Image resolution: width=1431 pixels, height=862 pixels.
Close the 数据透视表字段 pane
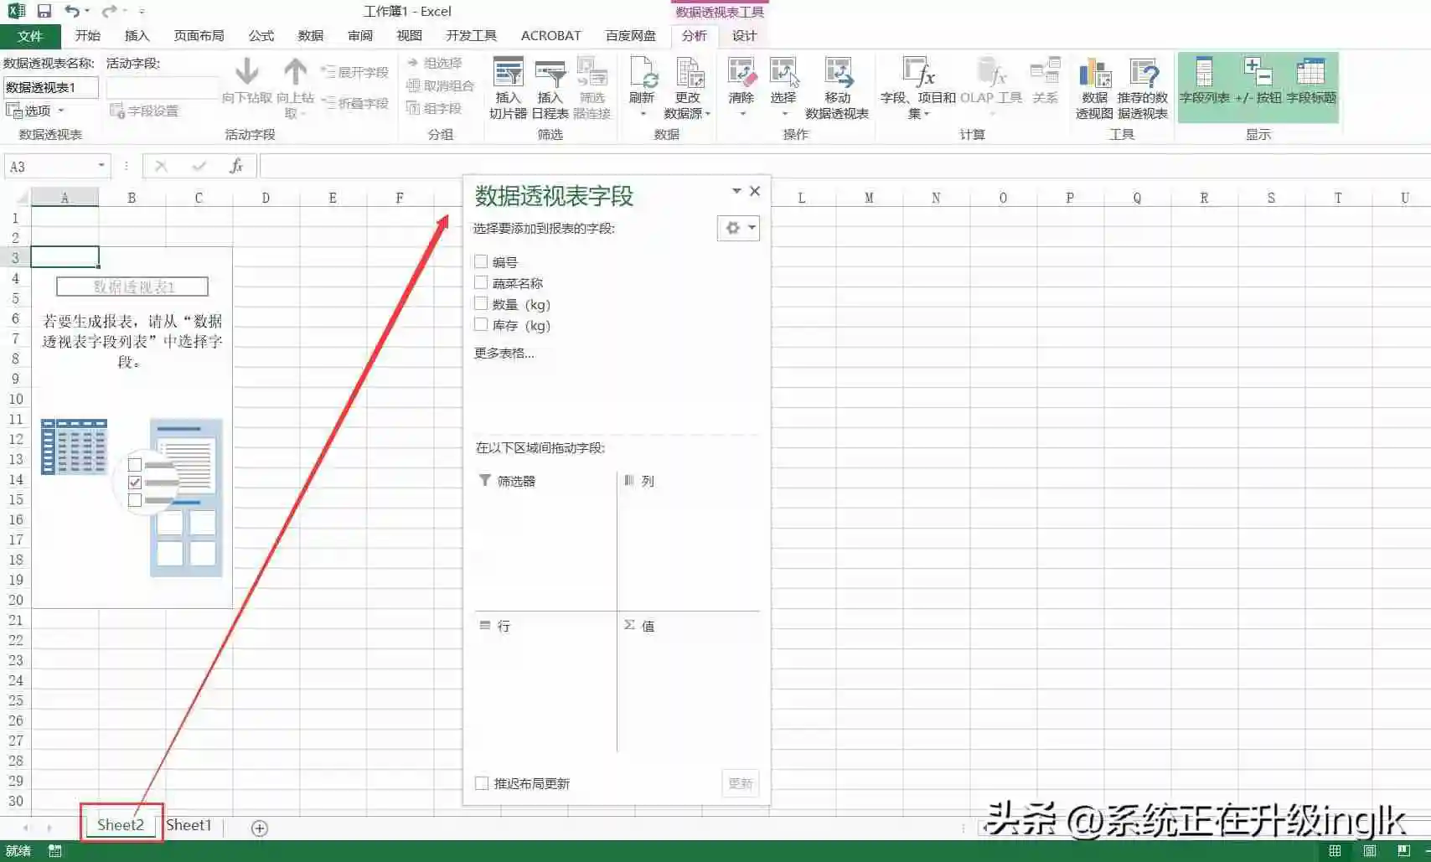[x=755, y=191]
